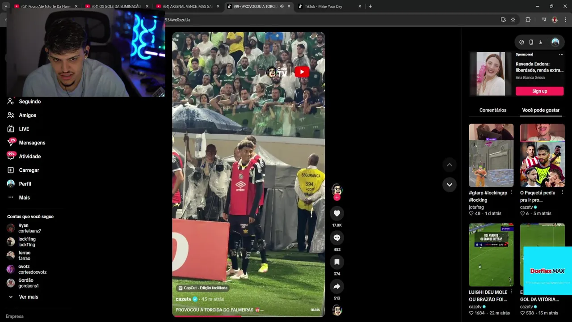
Task: Open options for the #gtarp #lockingrp video
Action: pyautogui.click(x=511, y=193)
